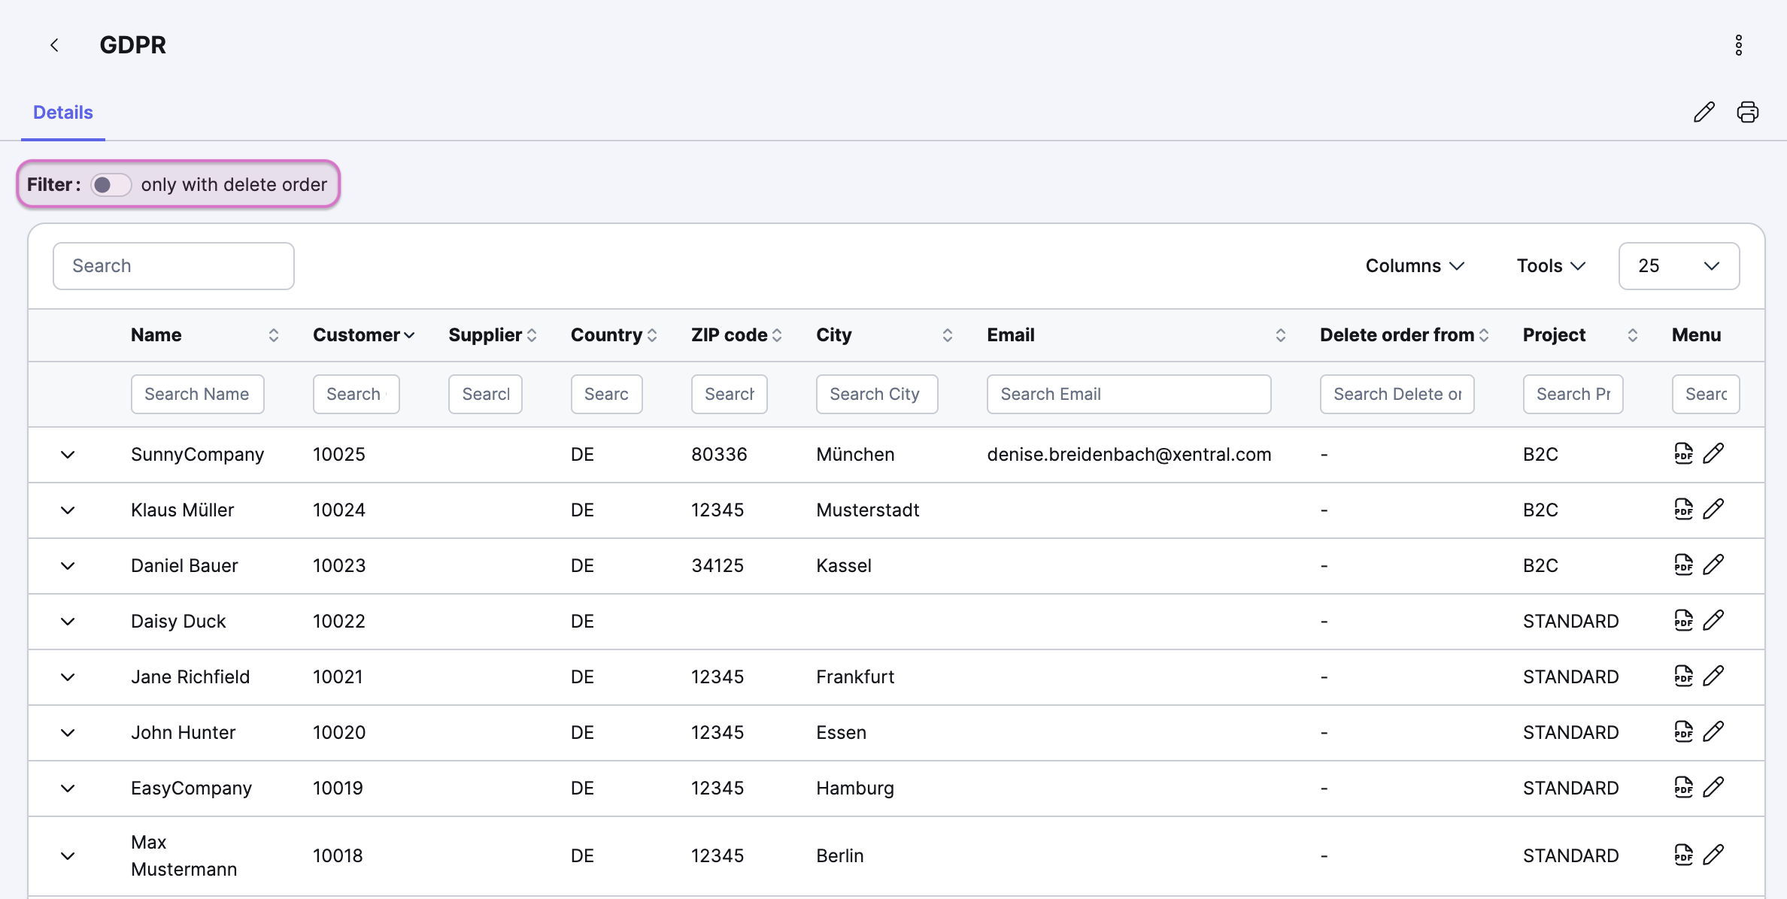Viewport: 1787px width, 899px height.
Task: Click the edit pencil icon near Details tab
Action: (1704, 112)
